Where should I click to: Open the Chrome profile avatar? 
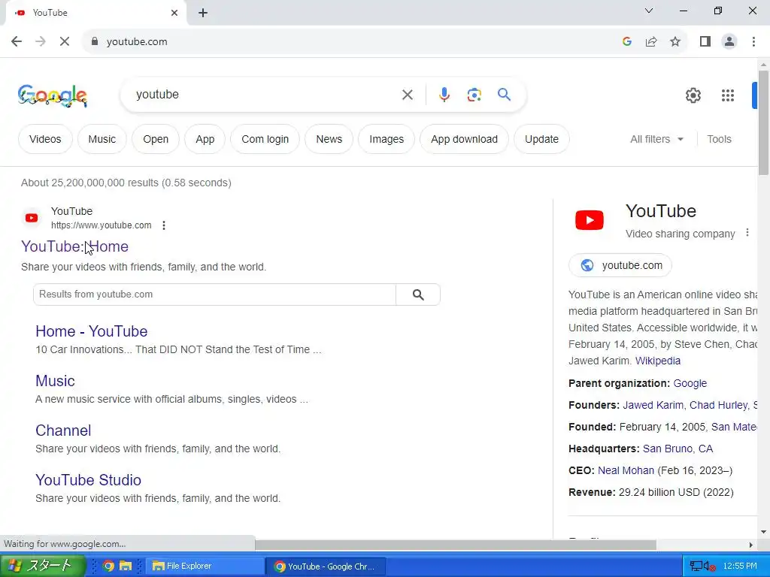tap(729, 42)
